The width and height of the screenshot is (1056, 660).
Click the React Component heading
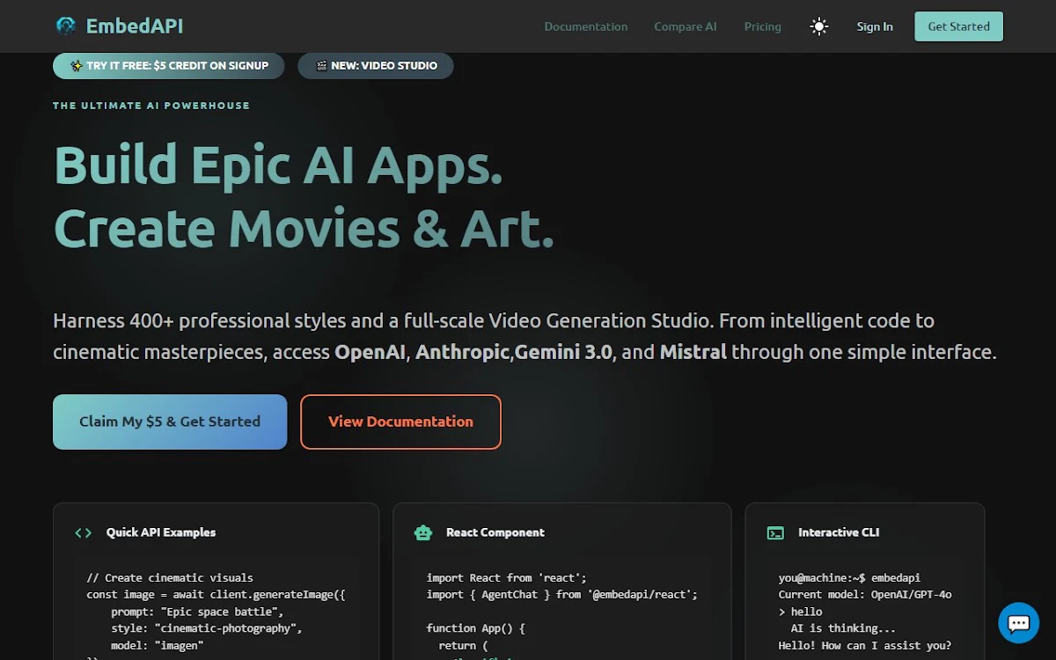[495, 532]
